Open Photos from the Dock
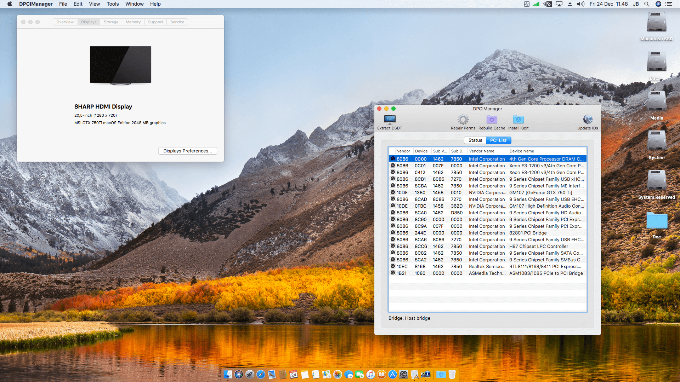This screenshot has height=382, width=680. pyautogui.click(x=337, y=374)
